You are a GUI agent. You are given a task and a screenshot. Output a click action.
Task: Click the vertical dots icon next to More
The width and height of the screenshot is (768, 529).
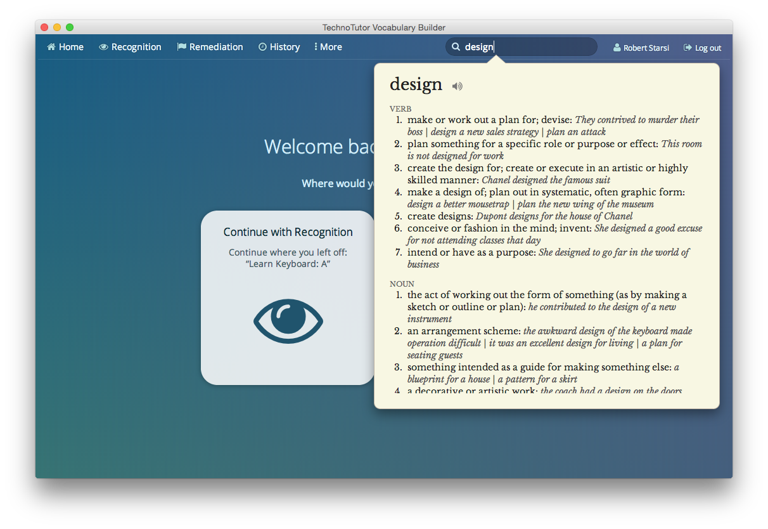[x=316, y=46]
